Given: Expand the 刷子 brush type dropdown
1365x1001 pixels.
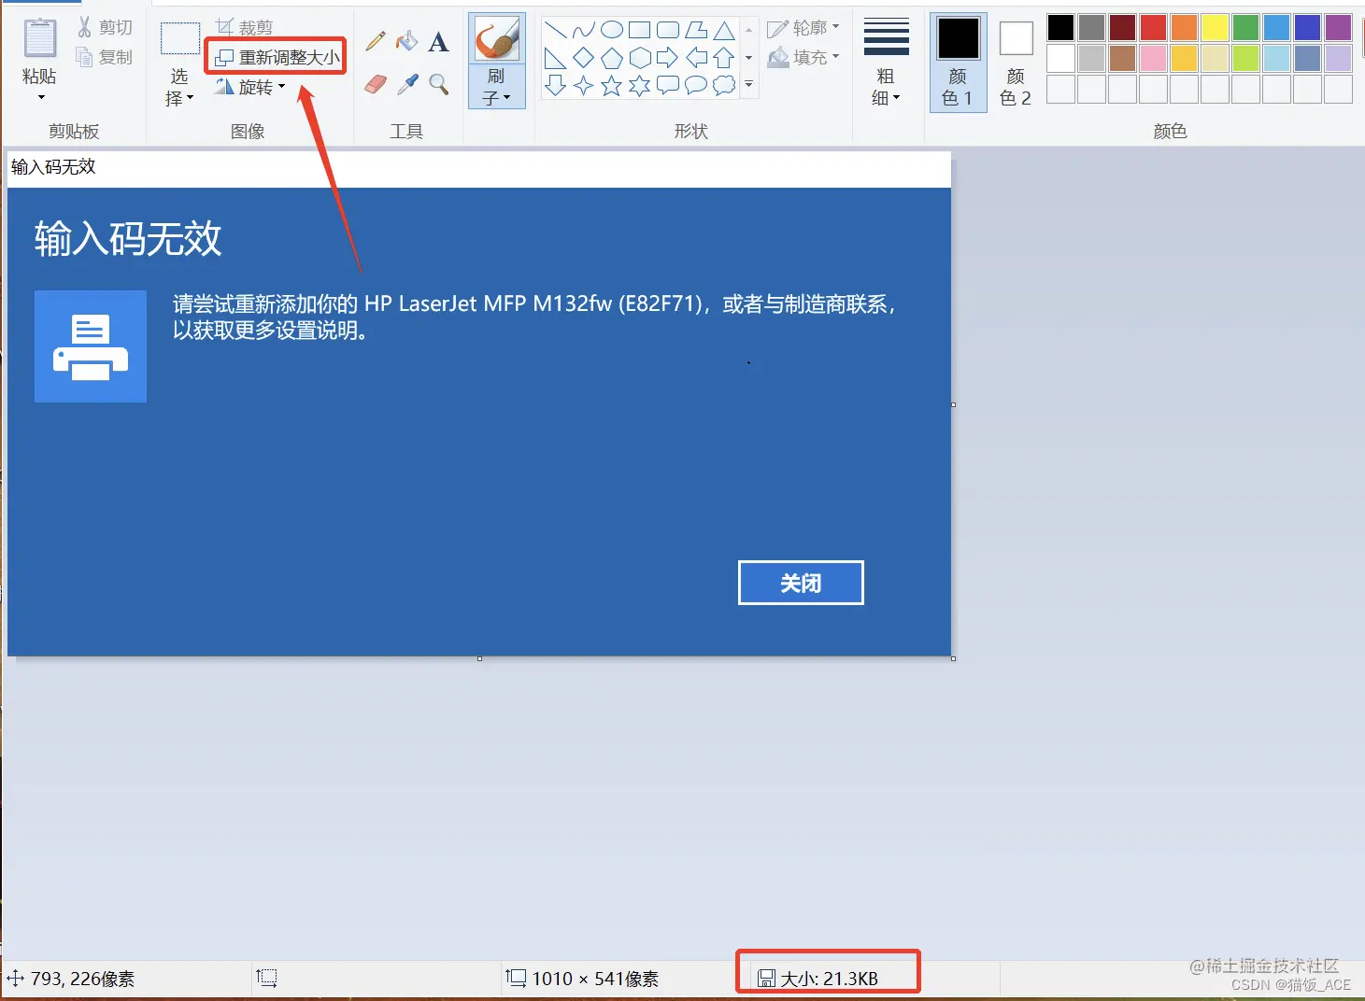Looking at the screenshot, I should click(x=496, y=87).
